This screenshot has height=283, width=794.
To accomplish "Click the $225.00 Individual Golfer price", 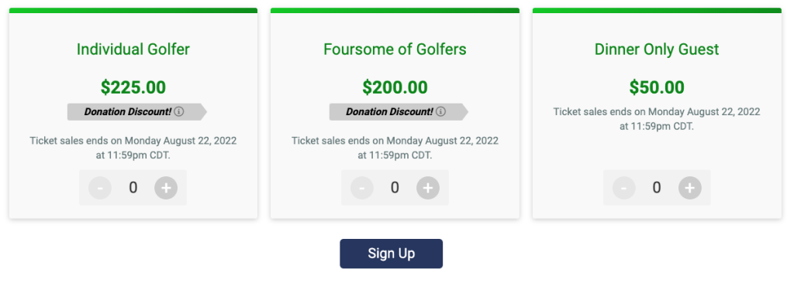I will pyautogui.click(x=133, y=87).
